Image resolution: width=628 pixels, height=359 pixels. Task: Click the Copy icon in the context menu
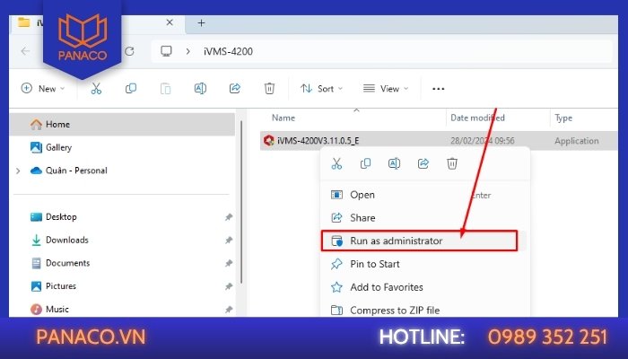coord(365,163)
